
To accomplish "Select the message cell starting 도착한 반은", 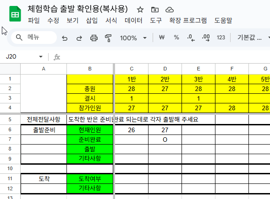I will [90, 119].
